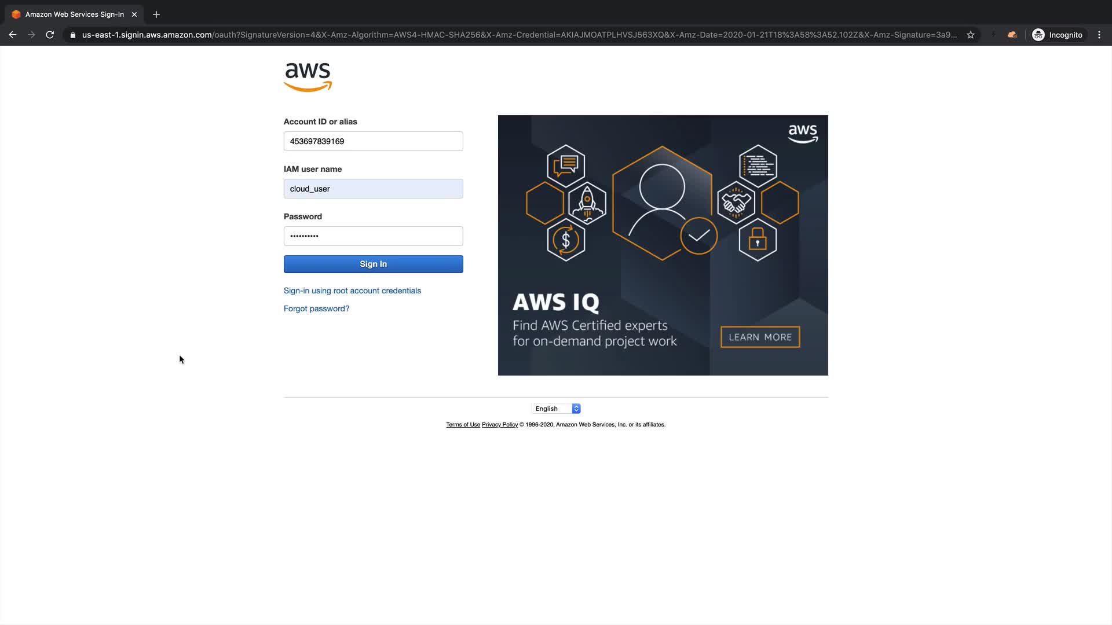Reload the page with the refresh icon
1112x625 pixels.
pos(50,35)
